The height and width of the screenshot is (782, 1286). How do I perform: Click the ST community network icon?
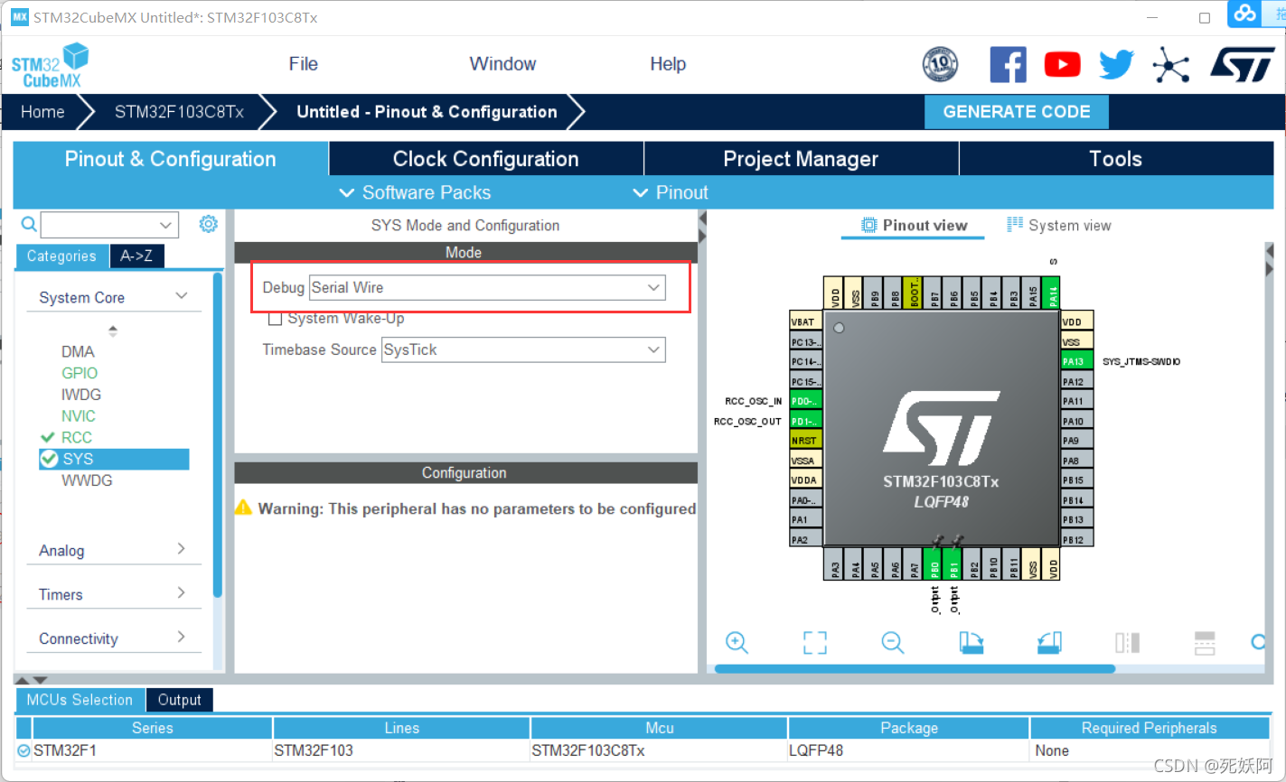click(1171, 65)
